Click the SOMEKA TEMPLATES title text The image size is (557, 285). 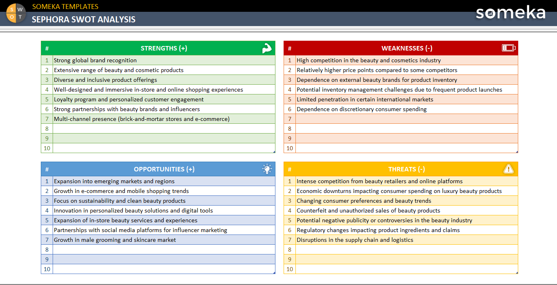tap(65, 6)
